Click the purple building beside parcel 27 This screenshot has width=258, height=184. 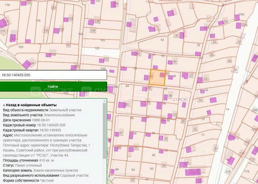[x=185, y=76]
